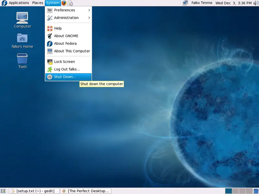Image resolution: width=259 pixels, height=194 pixels.
Task: Click the Show Desktop button in bottom panel
Action: [x=3, y=191]
